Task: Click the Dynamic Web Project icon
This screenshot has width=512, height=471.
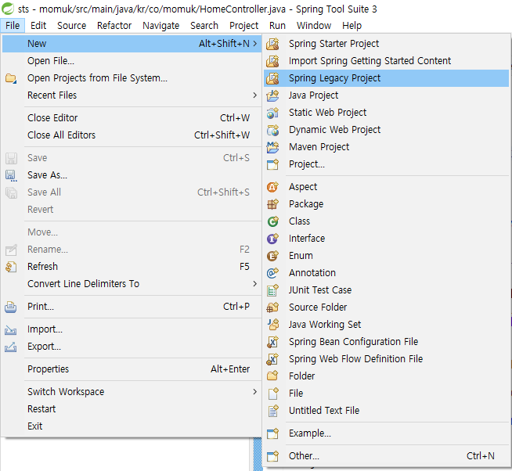Action: click(x=272, y=130)
